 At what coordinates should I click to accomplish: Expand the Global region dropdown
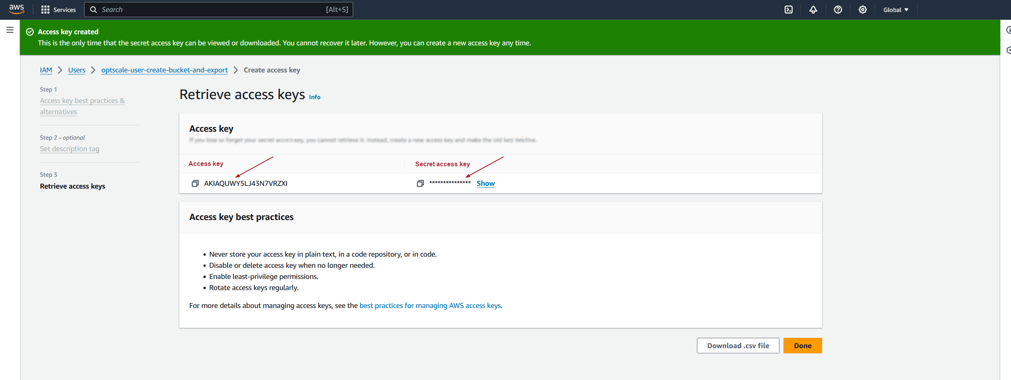(896, 10)
